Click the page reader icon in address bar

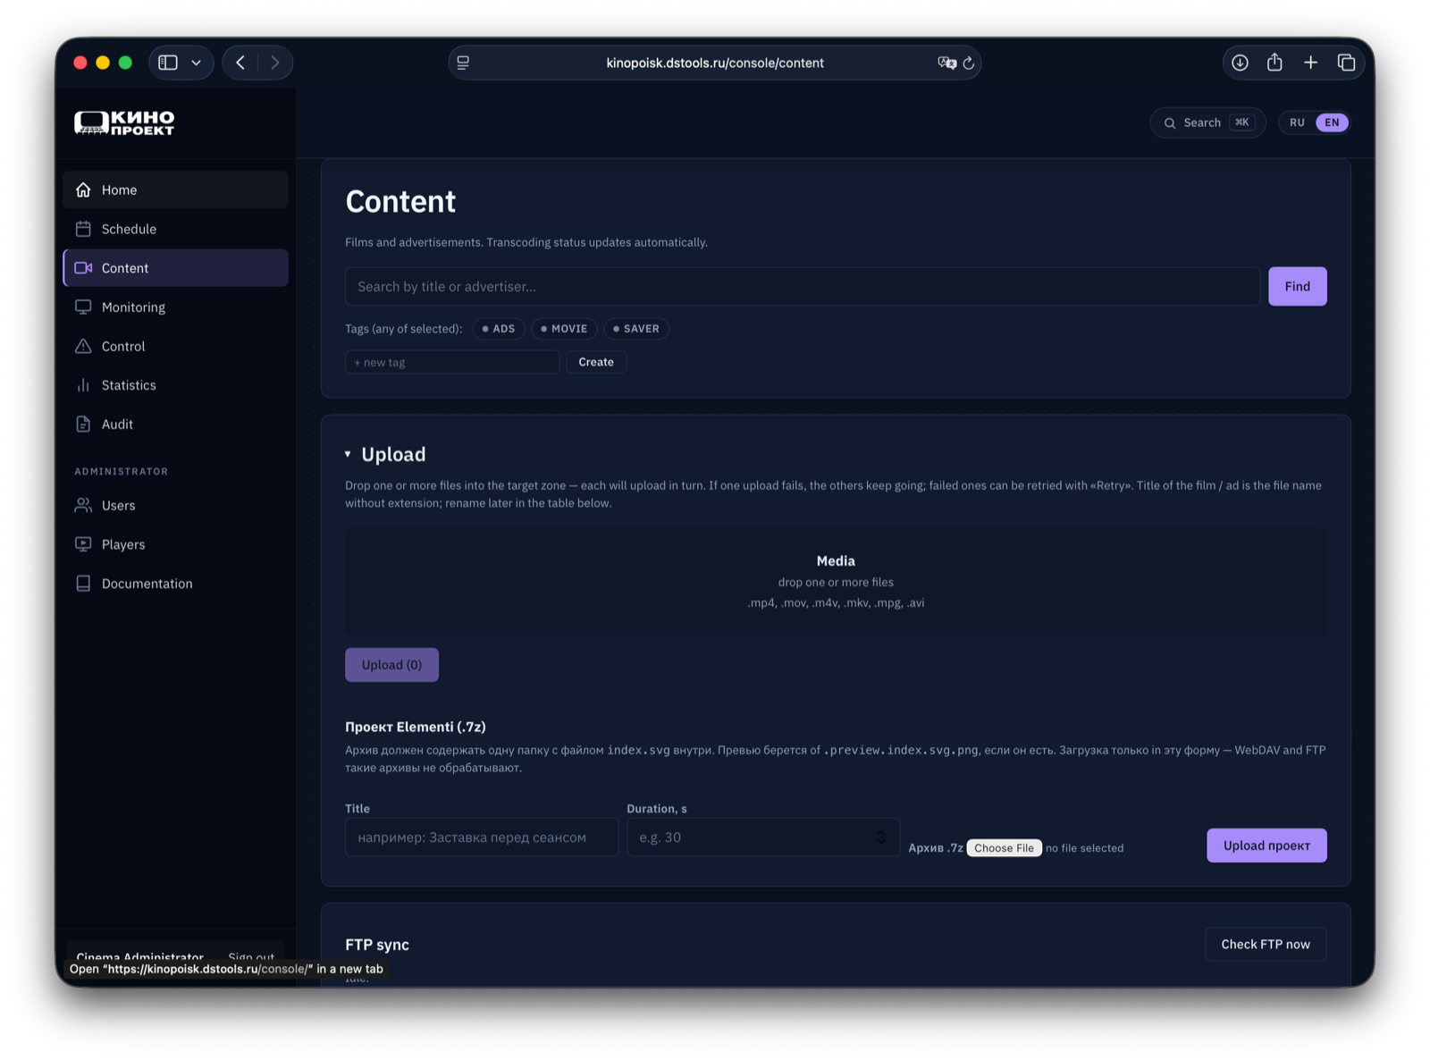463,63
